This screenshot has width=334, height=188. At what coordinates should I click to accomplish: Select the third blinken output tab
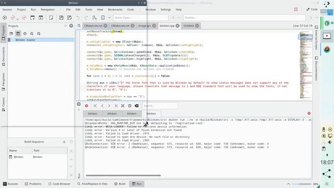coord(132,114)
